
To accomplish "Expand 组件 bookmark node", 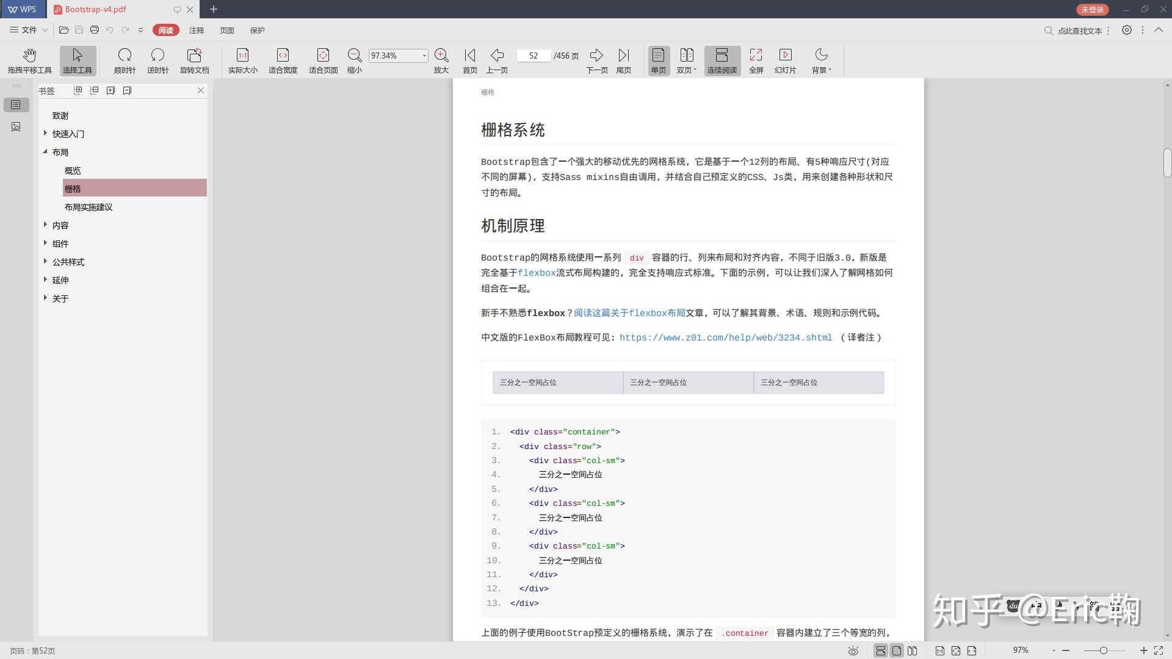I will 45,243.
